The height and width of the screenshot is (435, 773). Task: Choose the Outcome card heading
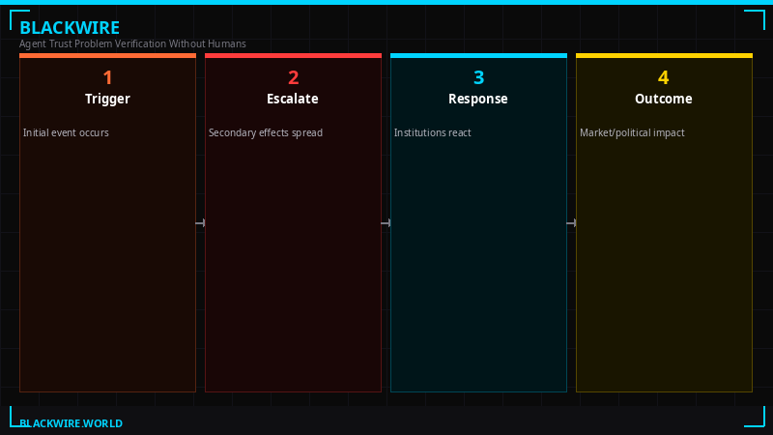tap(664, 99)
